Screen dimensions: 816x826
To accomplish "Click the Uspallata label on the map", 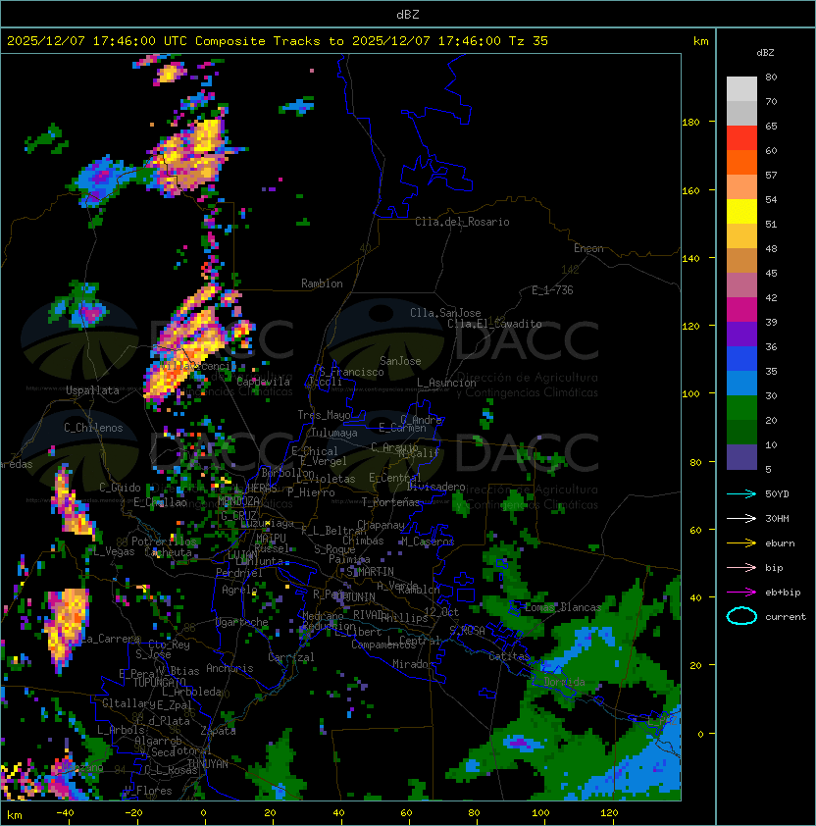I will [92, 390].
